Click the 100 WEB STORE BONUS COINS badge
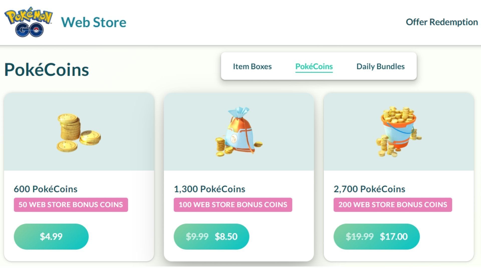The height and width of the screenshot is (270, 481). (232, 204)
